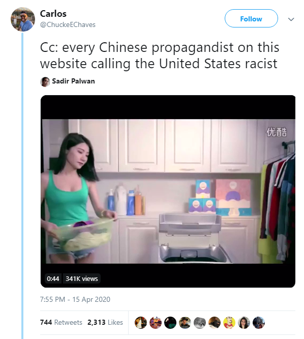Screen dimensions: 304x339
Task: Open the black circular liker avatar
Action: coord(170,323)
